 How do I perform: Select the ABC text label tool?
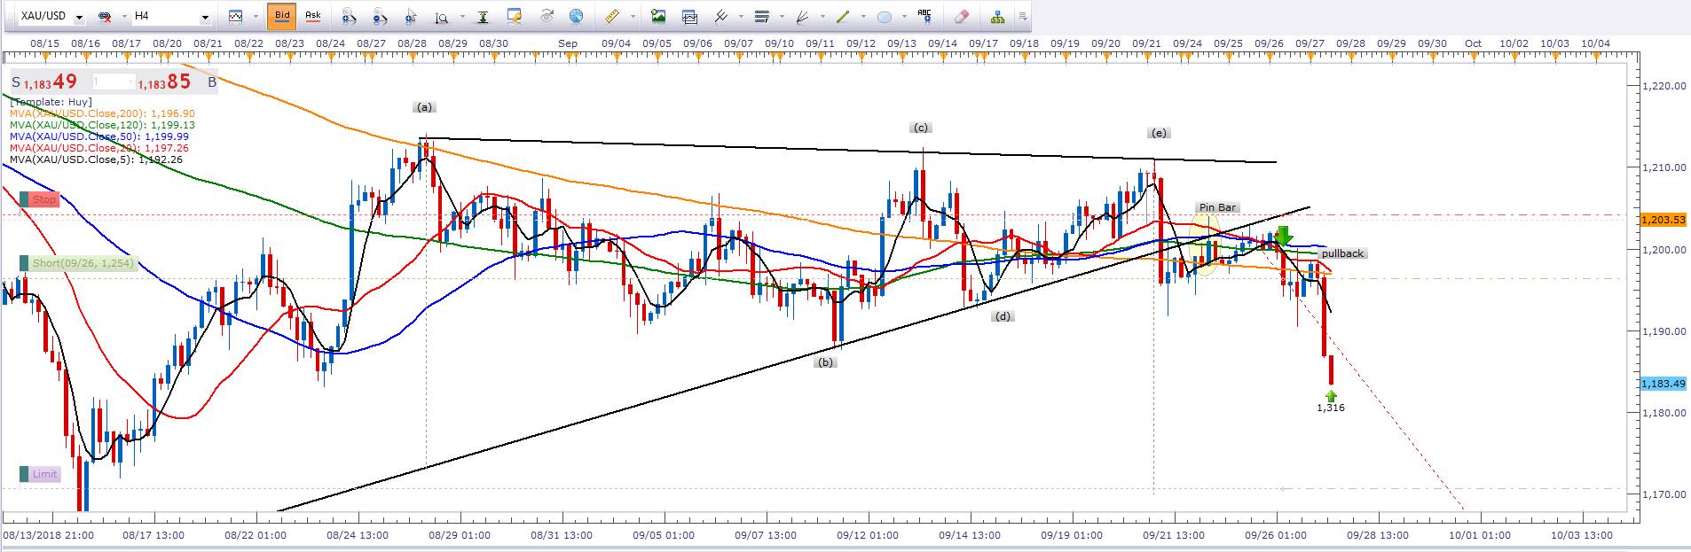tap(925, 16)
